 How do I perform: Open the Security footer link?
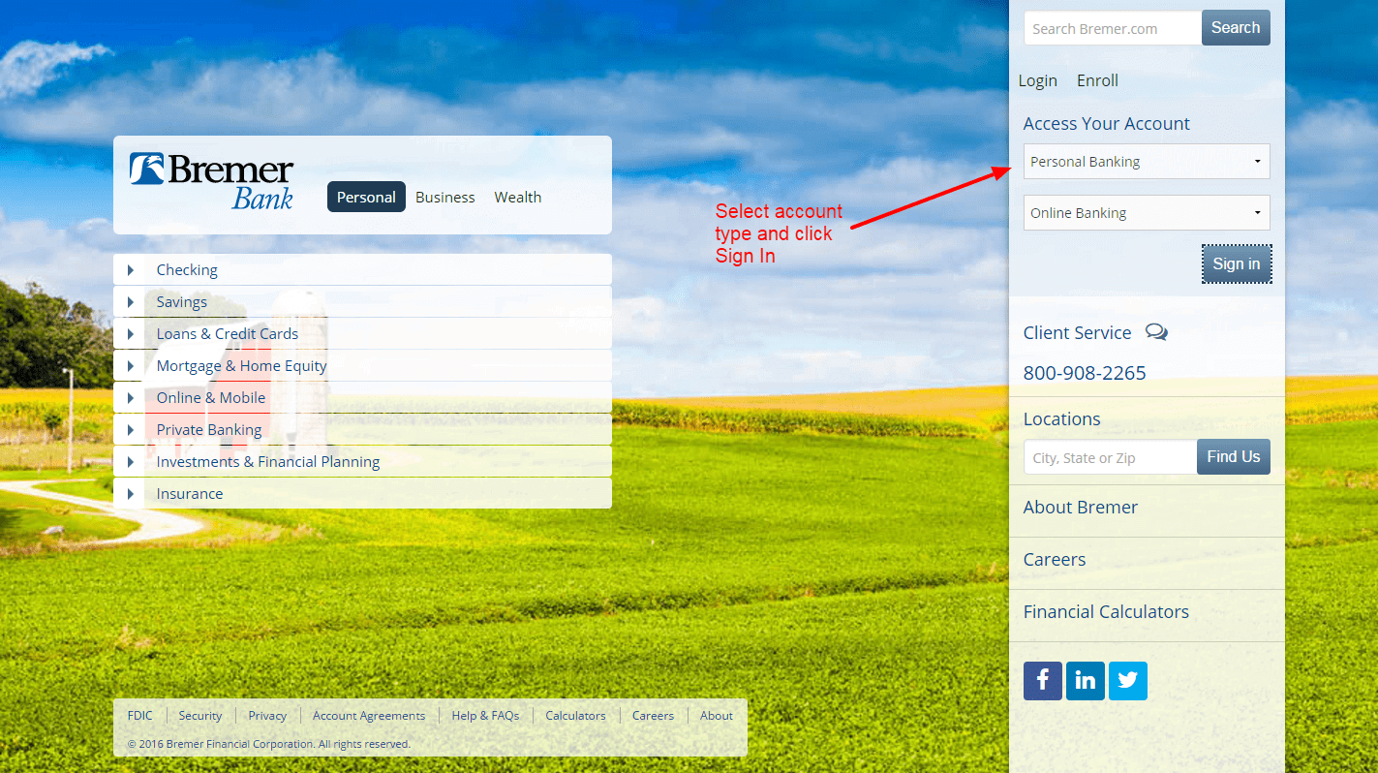coord(200,716)
